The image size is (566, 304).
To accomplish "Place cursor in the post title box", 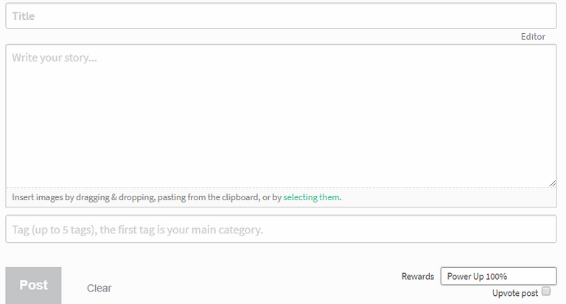I will (x=280, y=16).
